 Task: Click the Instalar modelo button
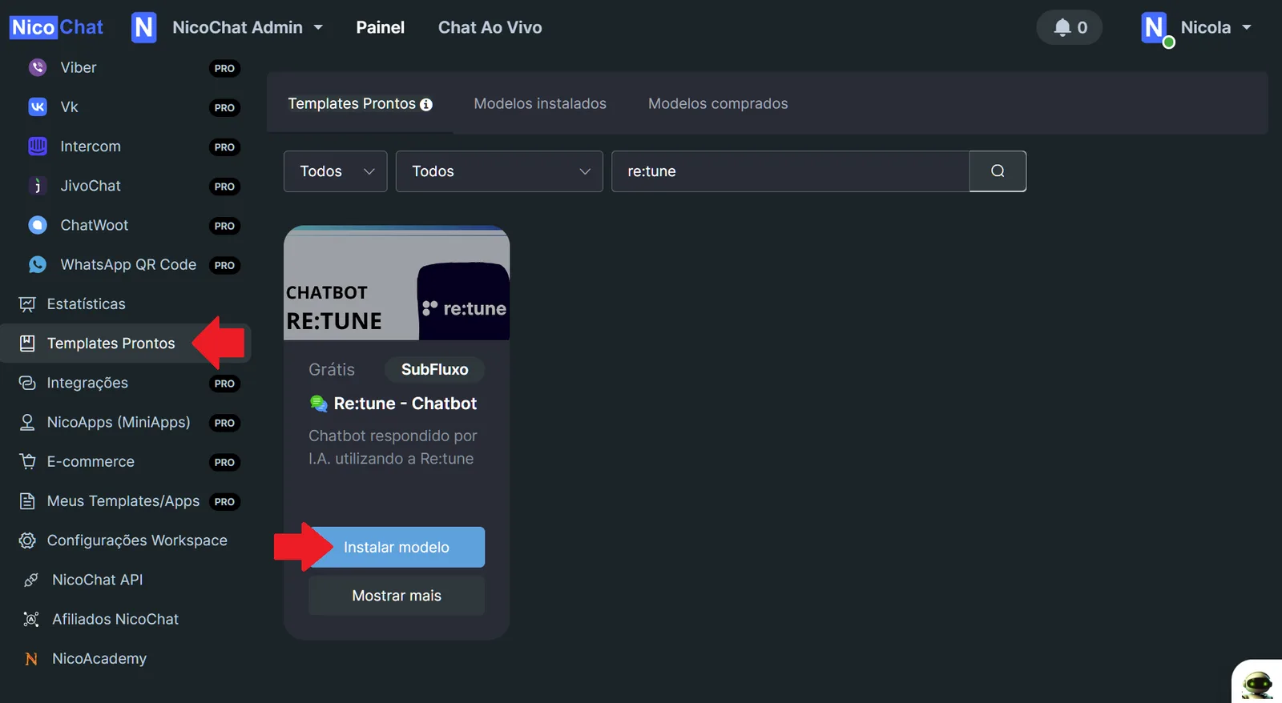397,547
